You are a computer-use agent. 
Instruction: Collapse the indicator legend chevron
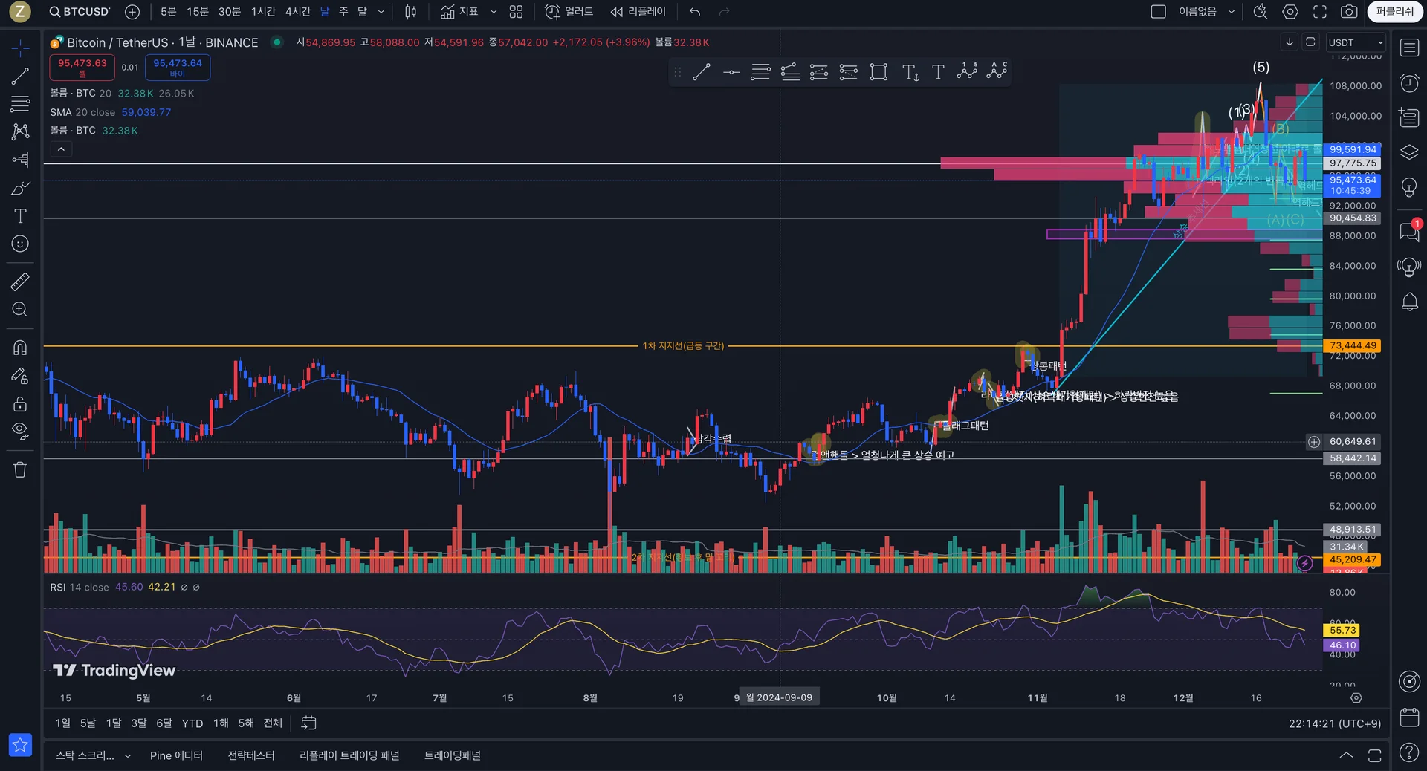[x=61, y=149]
